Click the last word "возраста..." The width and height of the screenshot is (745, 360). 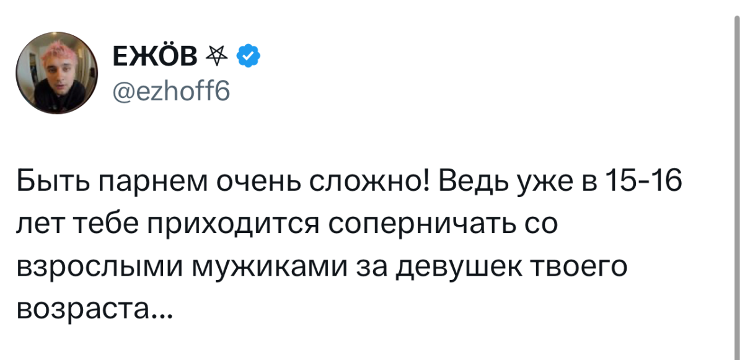click(x=87, y=309)
